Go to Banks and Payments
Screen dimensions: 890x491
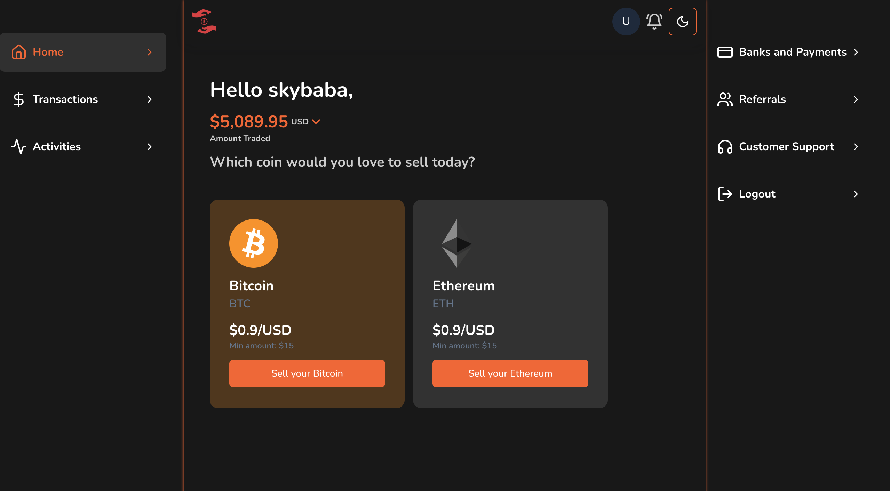tap(793, 52)
